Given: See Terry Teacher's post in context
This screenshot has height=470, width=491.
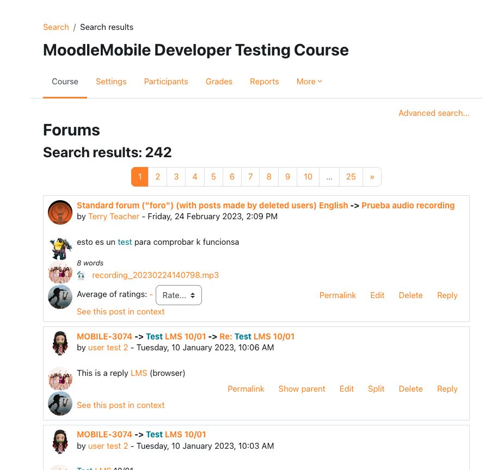Looking at the screenshot, I should 120,312.
